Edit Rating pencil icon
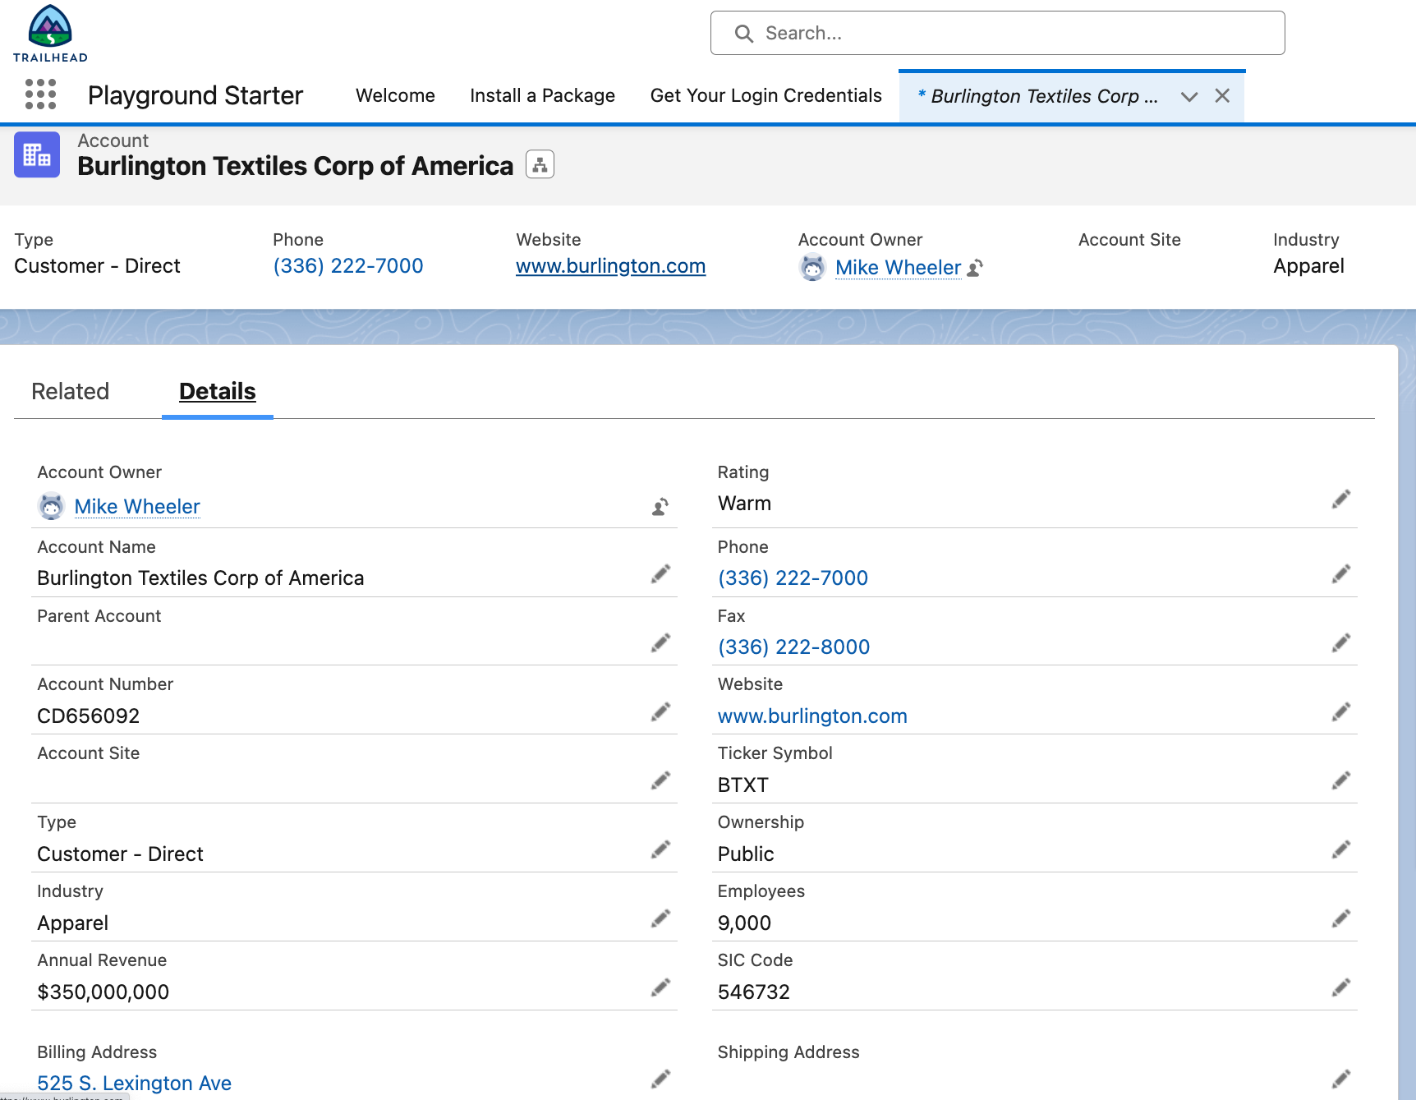1416x1100 pixels. [1341, 499]
